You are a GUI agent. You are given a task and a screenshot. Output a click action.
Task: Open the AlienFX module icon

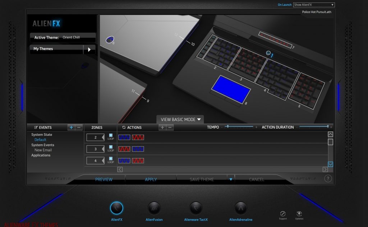[x=117, y=208]
